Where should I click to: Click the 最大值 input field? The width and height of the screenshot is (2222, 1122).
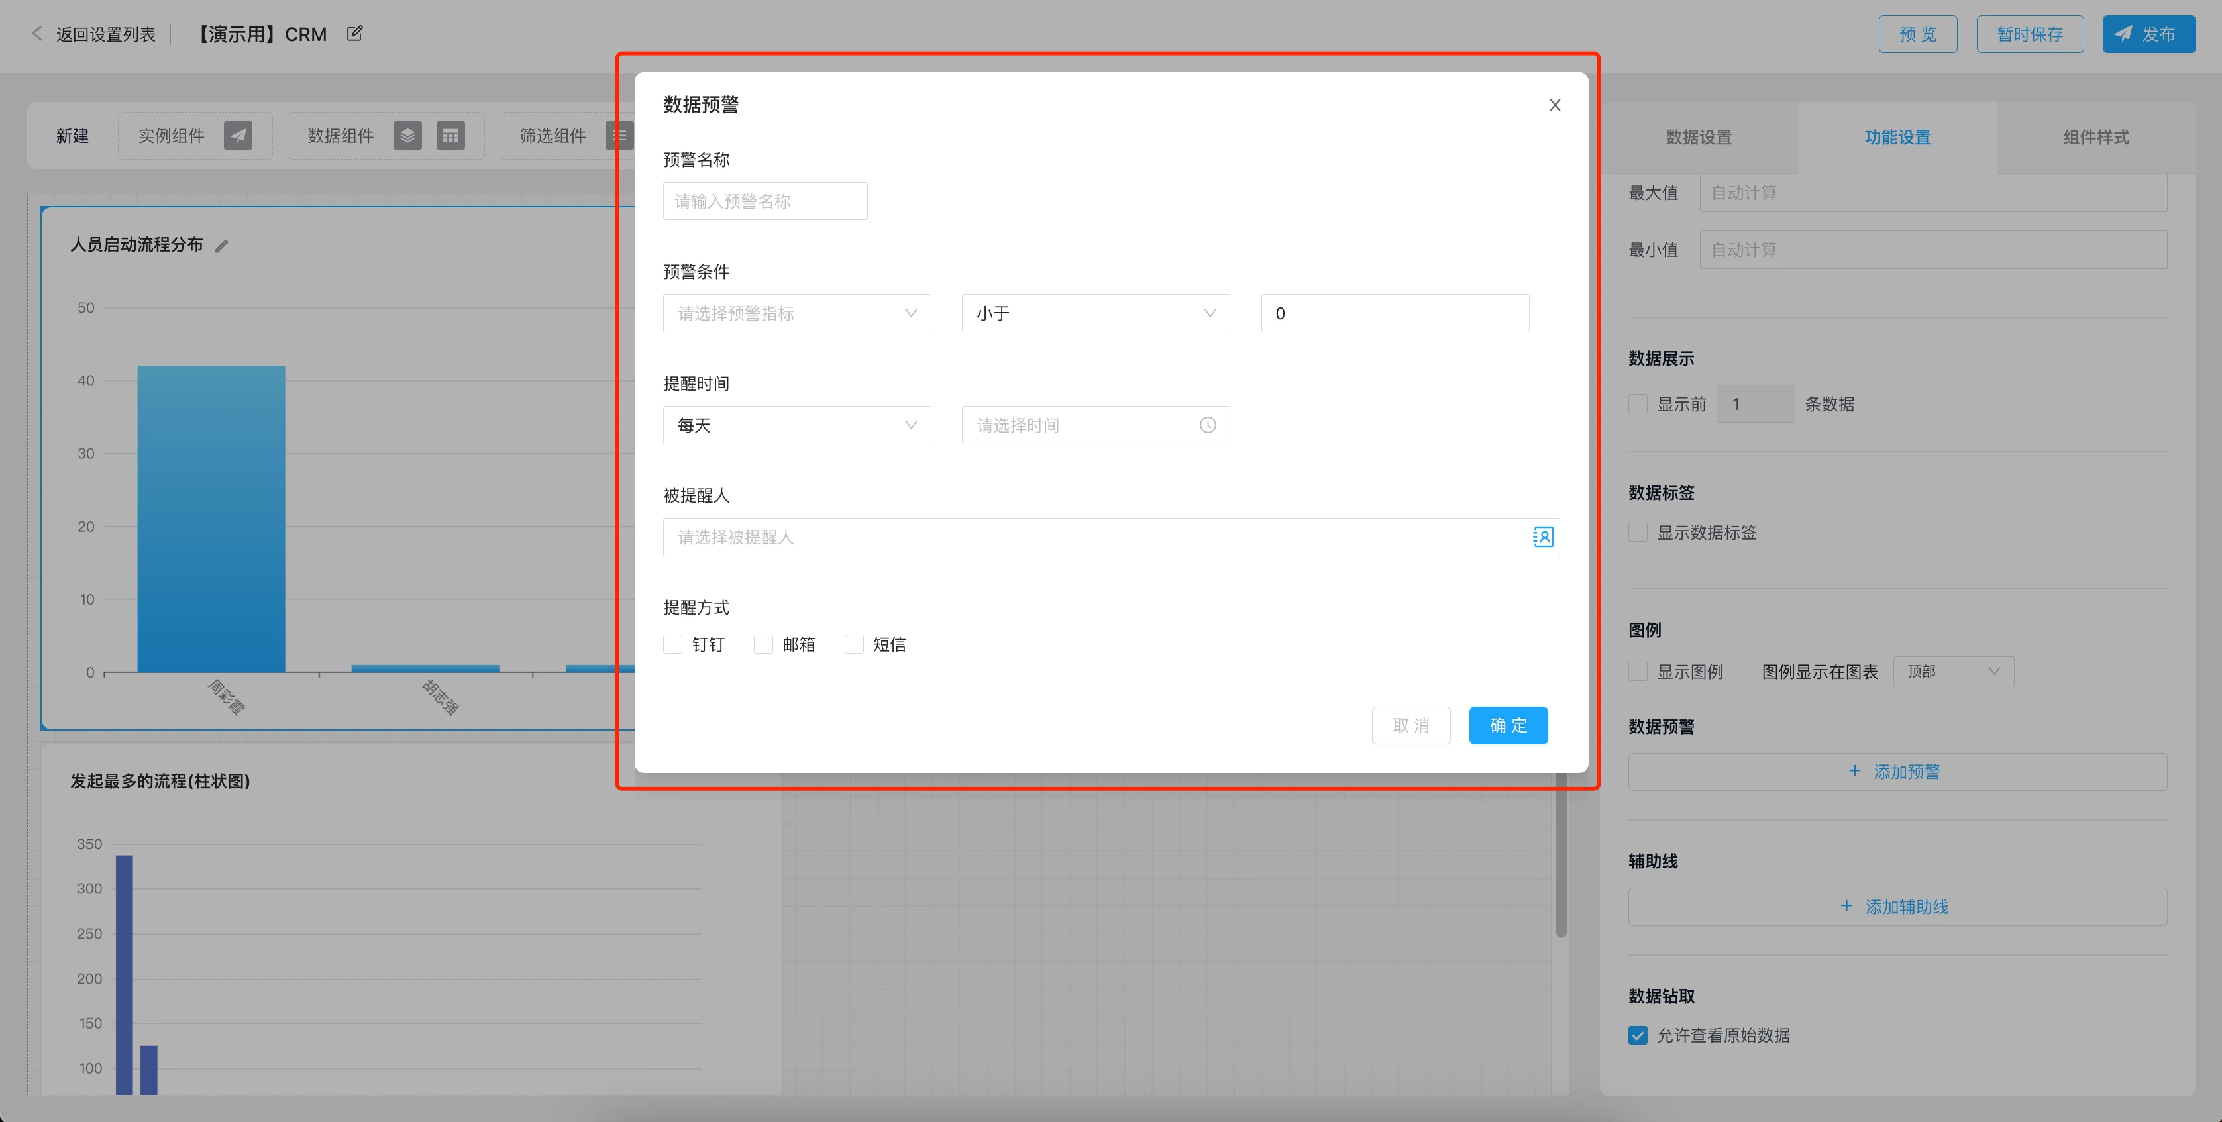point(1932,193)
